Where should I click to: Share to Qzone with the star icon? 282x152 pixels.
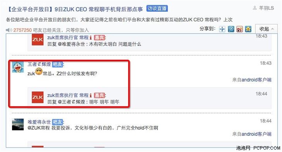coord(248,29)
